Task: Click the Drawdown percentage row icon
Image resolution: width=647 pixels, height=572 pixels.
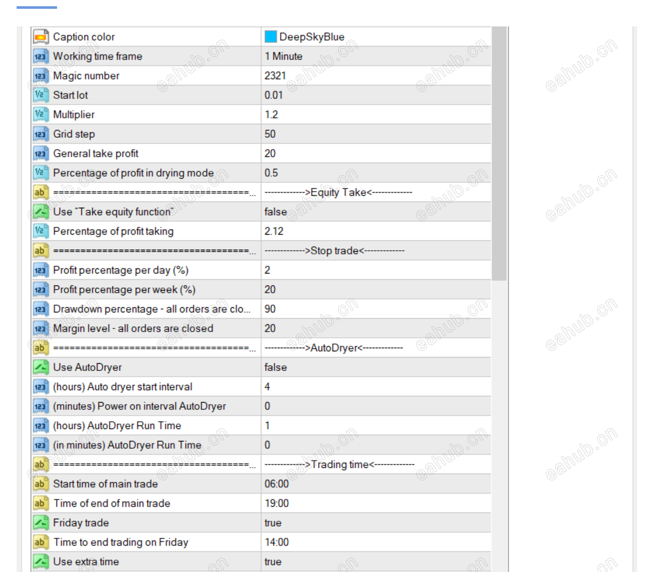Action: 40,309
